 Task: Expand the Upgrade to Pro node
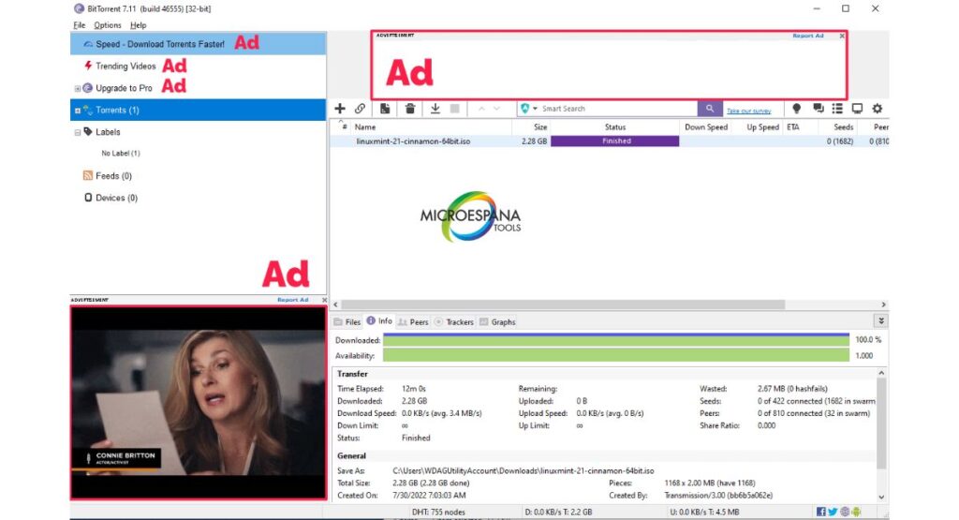(78, 88)
